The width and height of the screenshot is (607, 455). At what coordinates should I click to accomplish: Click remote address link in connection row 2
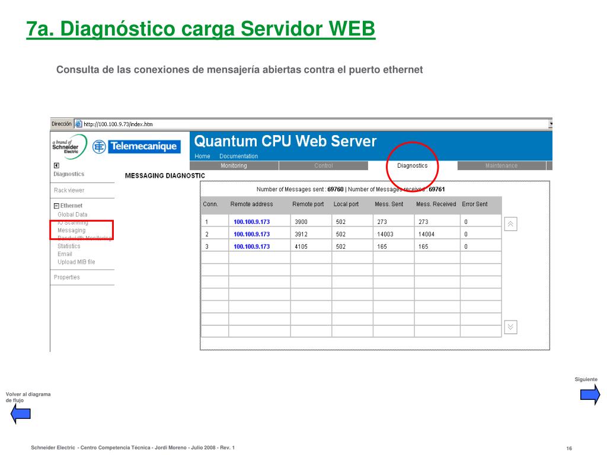coord(251,234)
